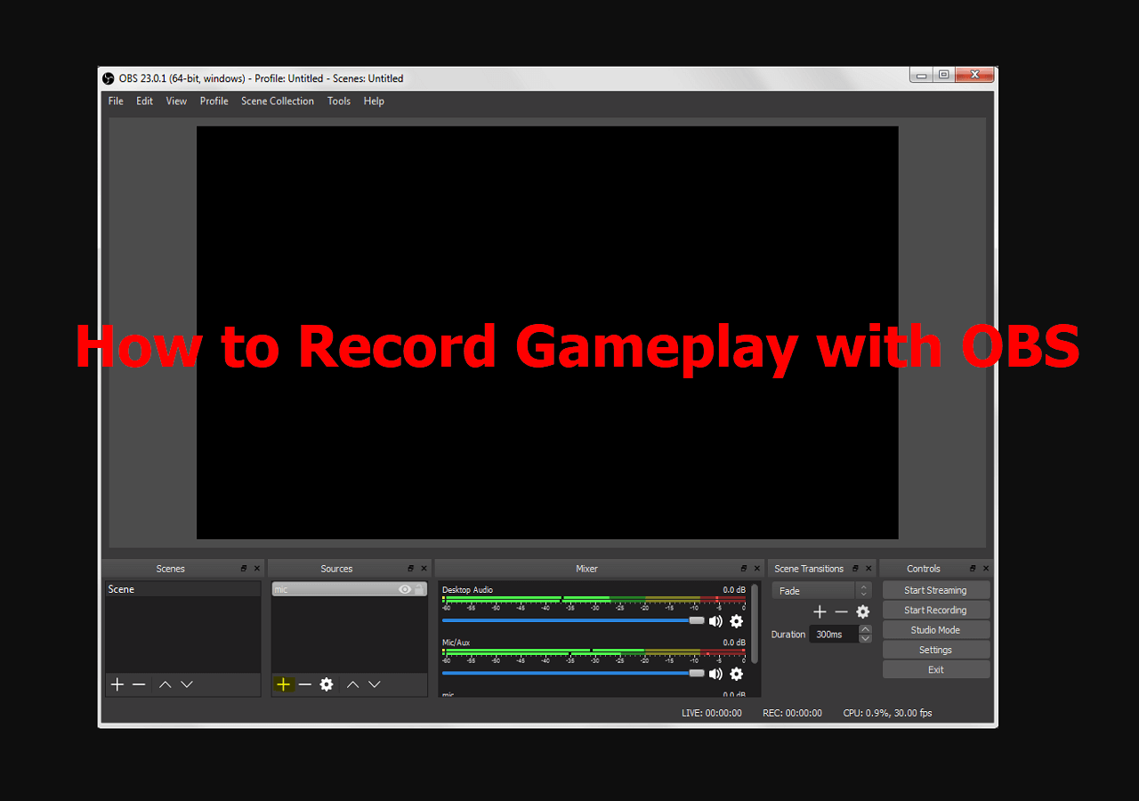The width and height of the screenshot is (1139, 801).
Task: Mute Mic/Aux speaker icon
Action: 715,674
